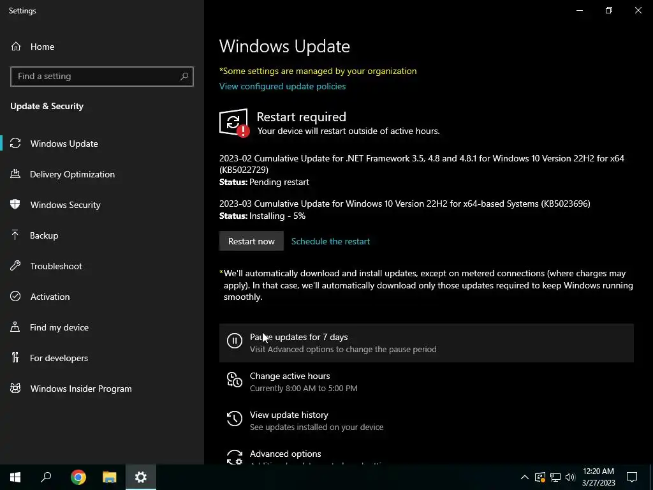Click the Activation checkmark icon
653x490 pixels.
(15, 297)
